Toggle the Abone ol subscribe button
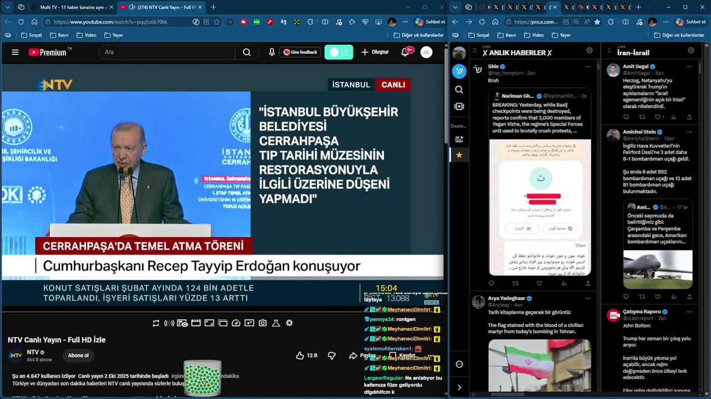Screen dimensions: 711x399 [x=78, y=355]
